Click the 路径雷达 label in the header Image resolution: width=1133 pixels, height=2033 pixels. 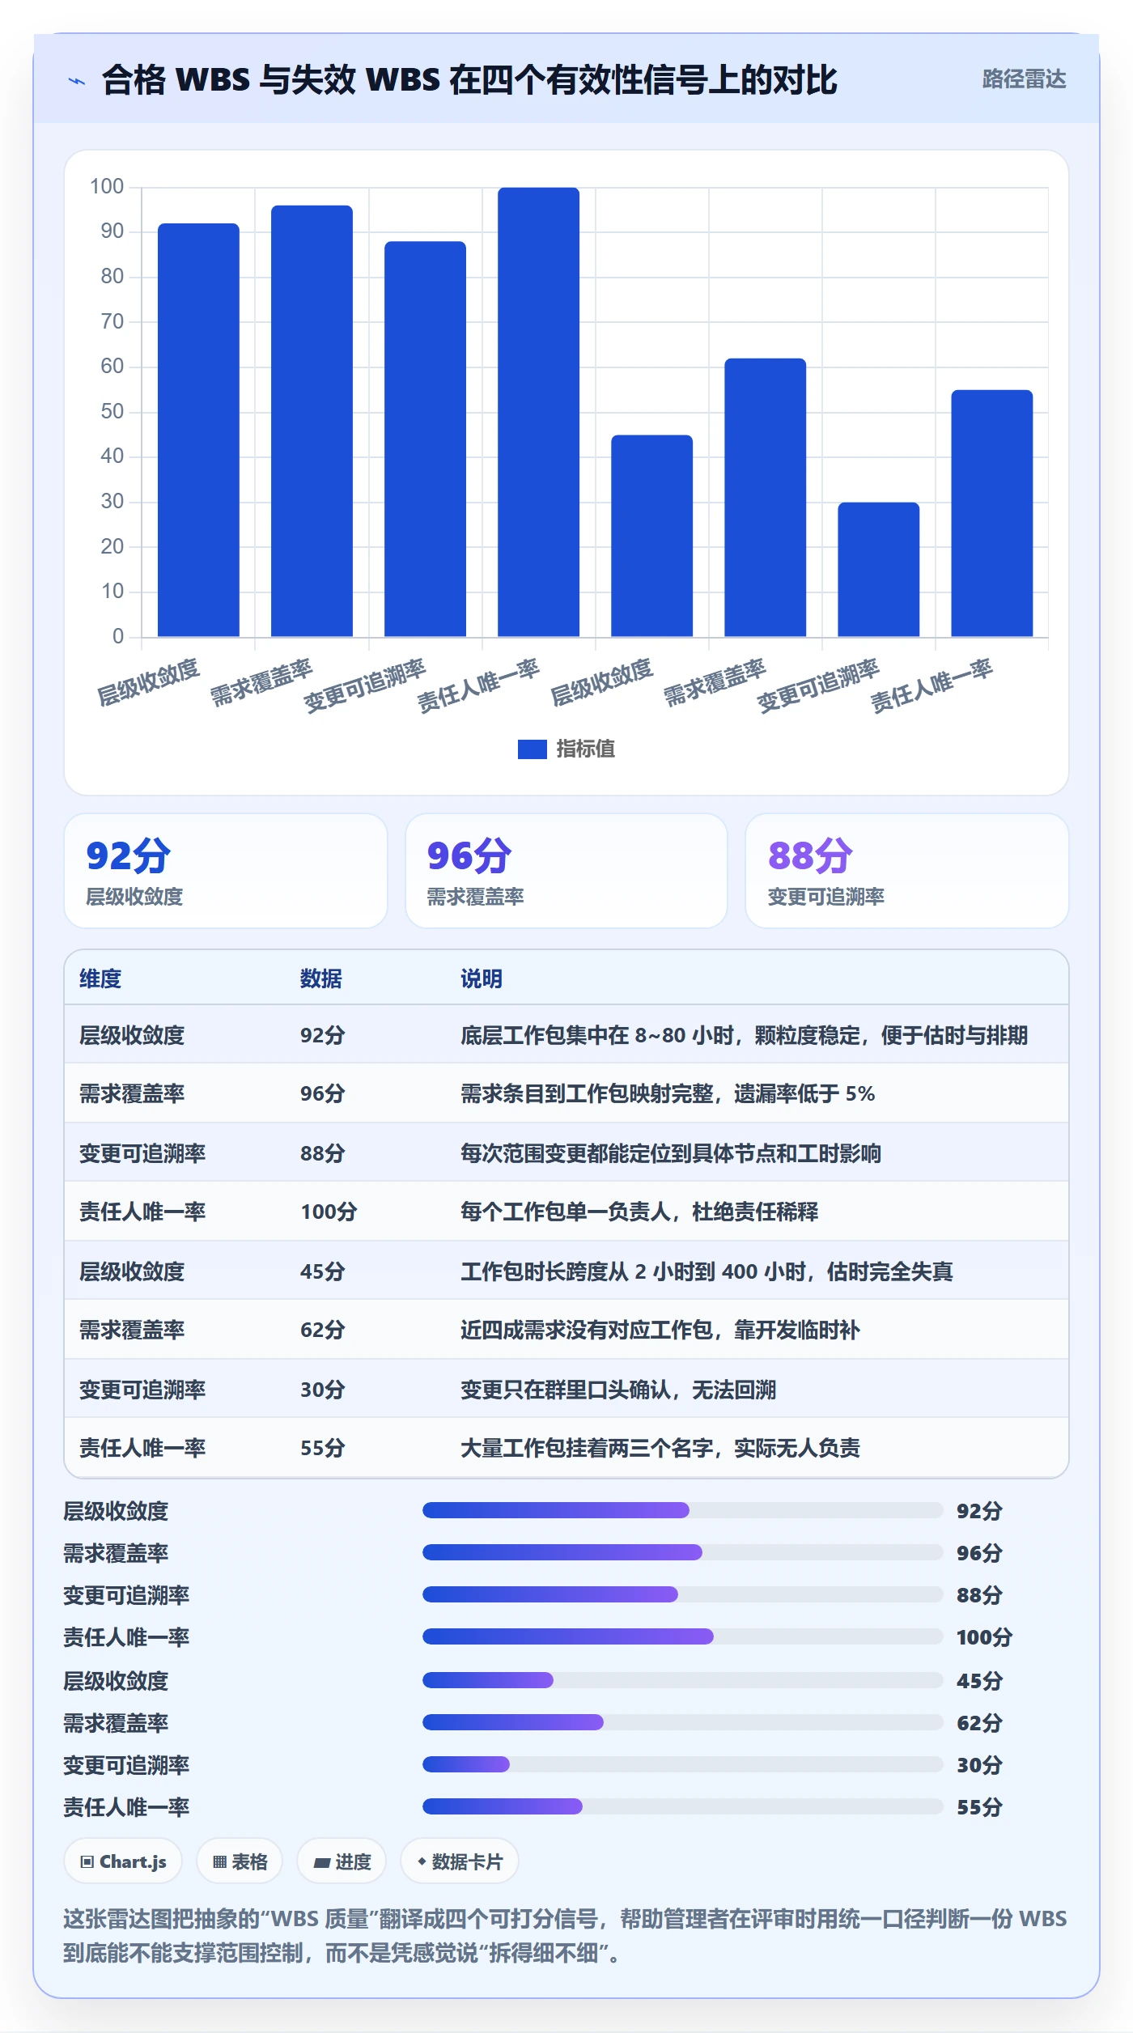pos(1024,79)
